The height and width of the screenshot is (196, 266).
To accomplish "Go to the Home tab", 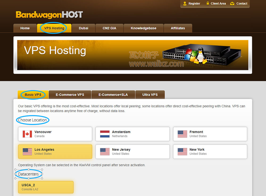I will tap(25, 28).
